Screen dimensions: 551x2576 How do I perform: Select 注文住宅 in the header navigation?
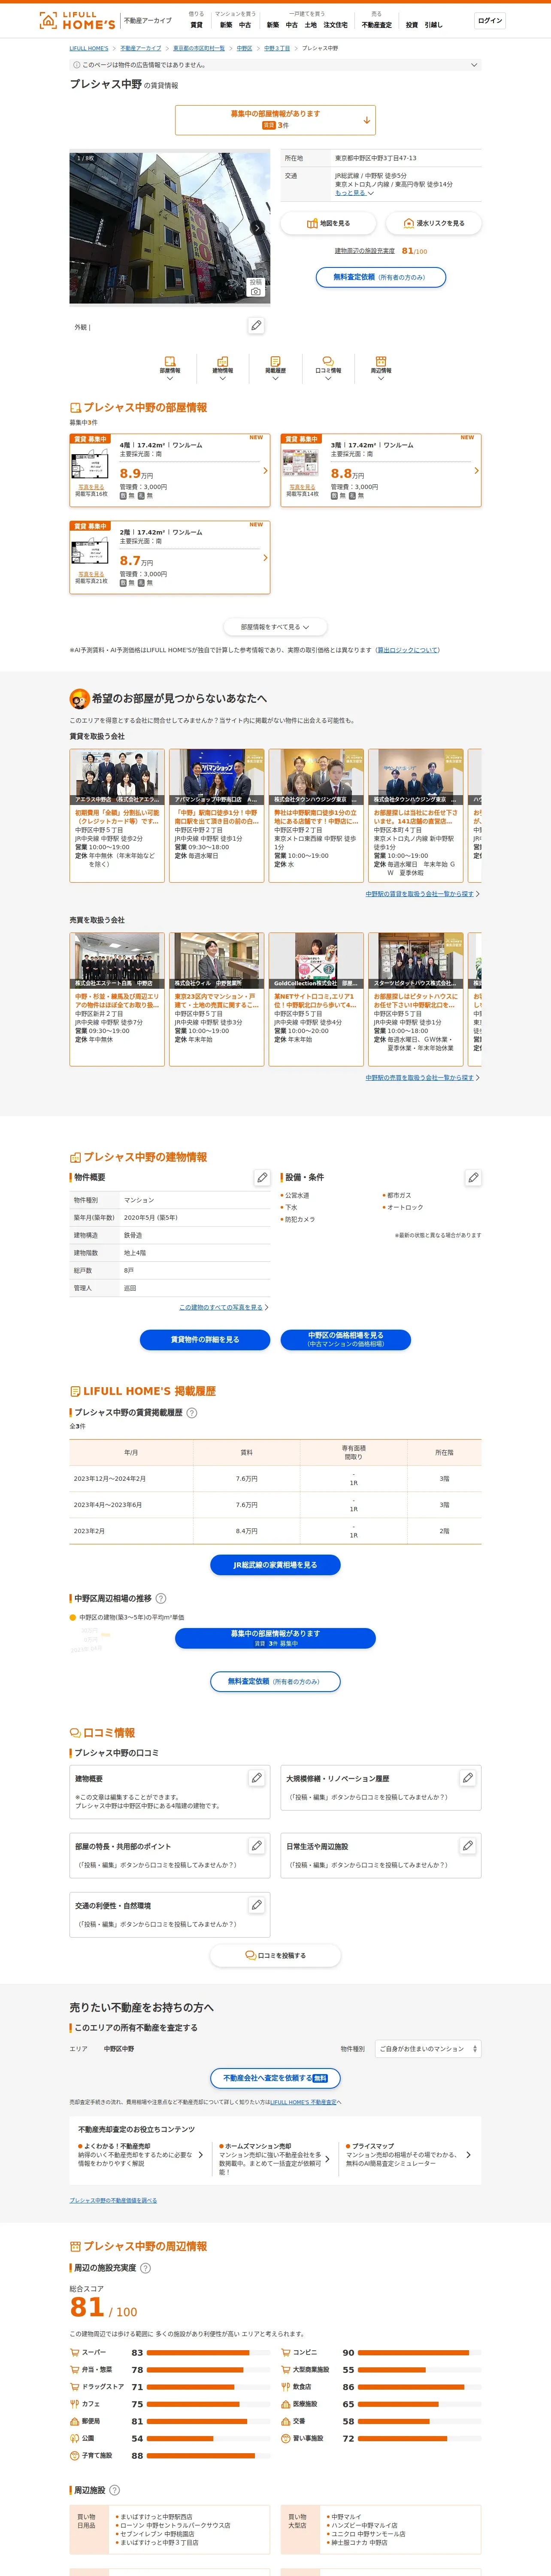coord(336,25)
